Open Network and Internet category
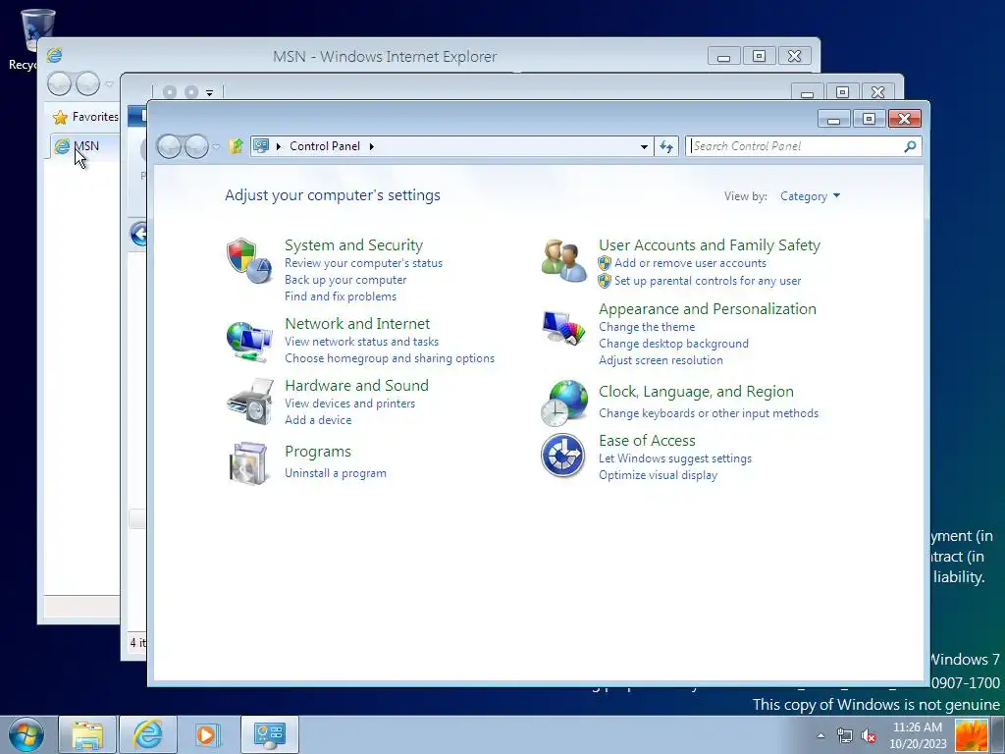 click(x=357, y=324)
